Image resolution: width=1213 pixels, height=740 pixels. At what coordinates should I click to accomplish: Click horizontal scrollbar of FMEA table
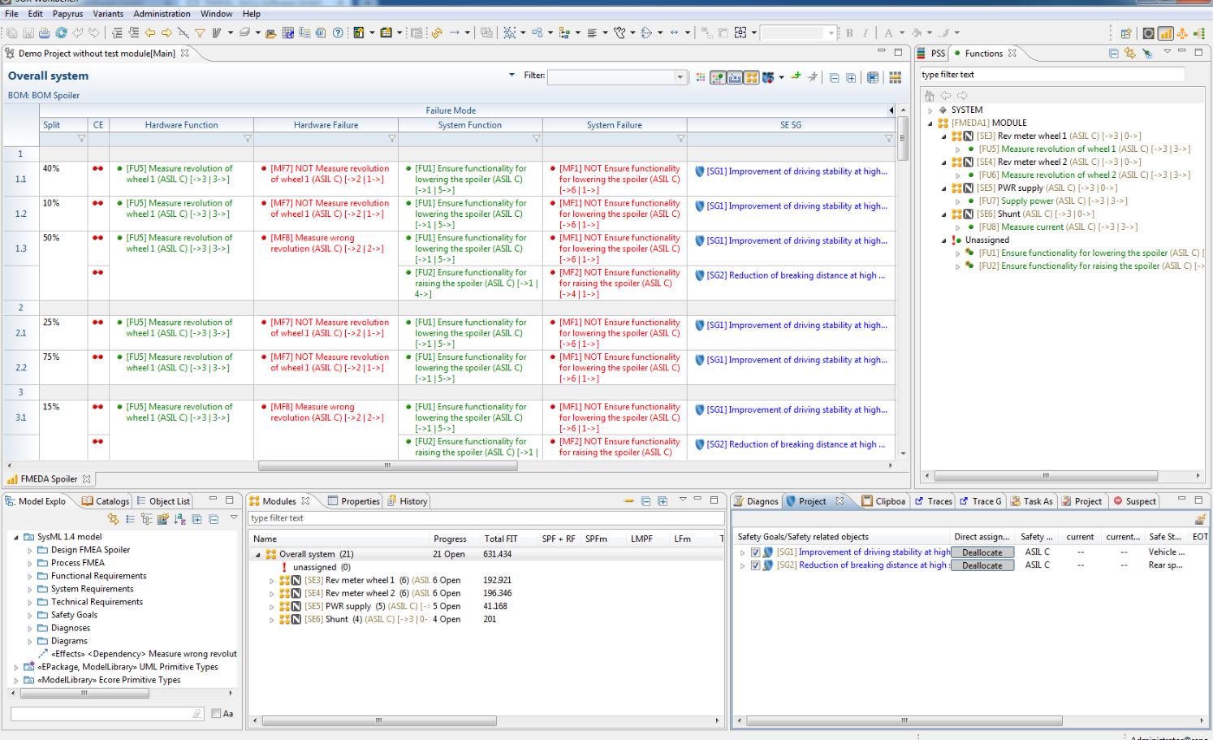(x=387, y=466)
